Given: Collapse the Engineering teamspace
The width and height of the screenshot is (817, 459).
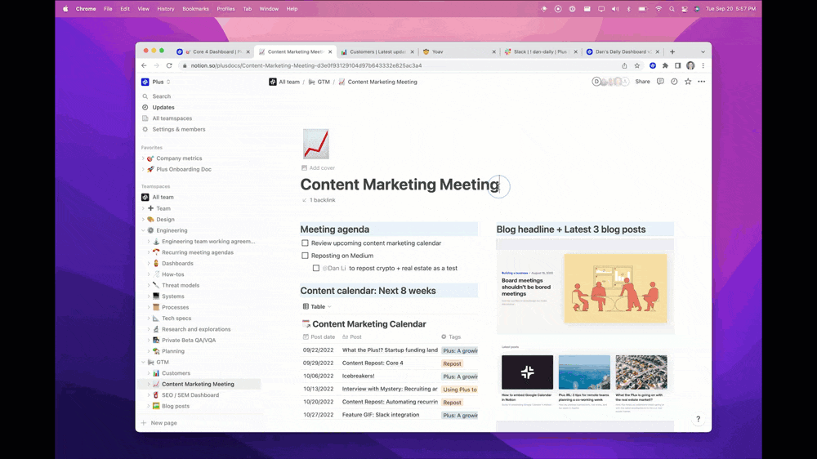Looking at the screenshot, I should pos(143,230).
